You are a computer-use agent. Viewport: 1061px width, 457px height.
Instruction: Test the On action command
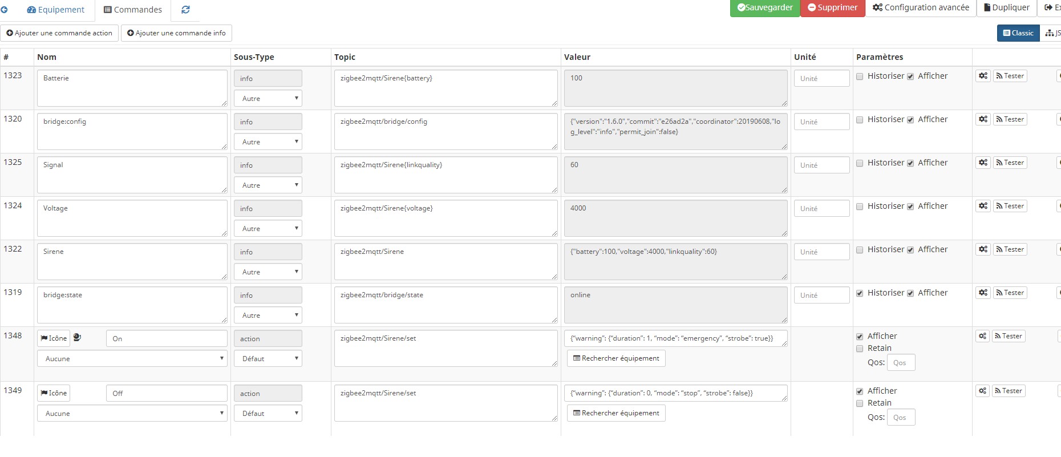point(1009,336)
